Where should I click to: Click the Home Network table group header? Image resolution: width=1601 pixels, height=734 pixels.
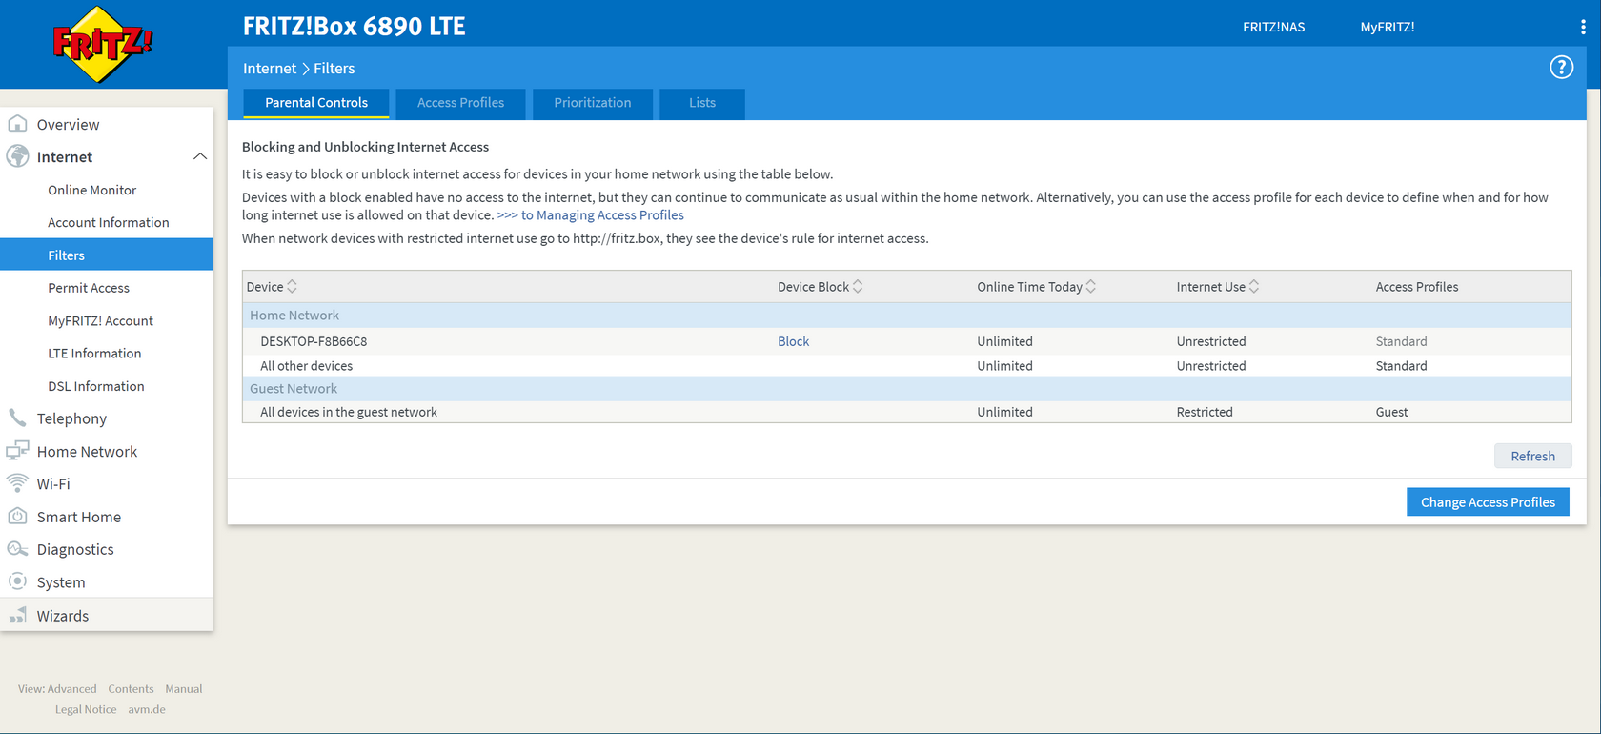click(906, 316)
